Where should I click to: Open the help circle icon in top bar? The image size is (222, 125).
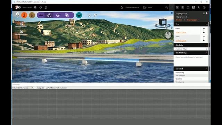tap(204, 7)
